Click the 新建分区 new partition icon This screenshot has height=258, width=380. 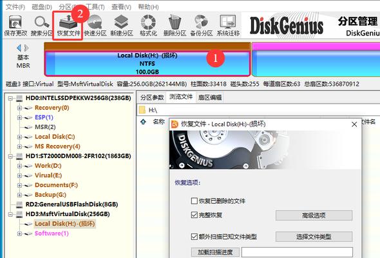tap(122, 26)
